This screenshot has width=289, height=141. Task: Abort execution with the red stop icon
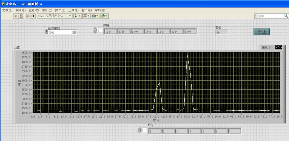click(27, 16)
